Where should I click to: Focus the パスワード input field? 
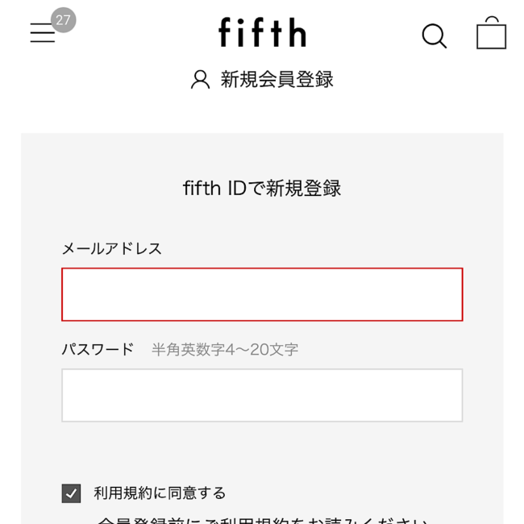tap(262, 395)
